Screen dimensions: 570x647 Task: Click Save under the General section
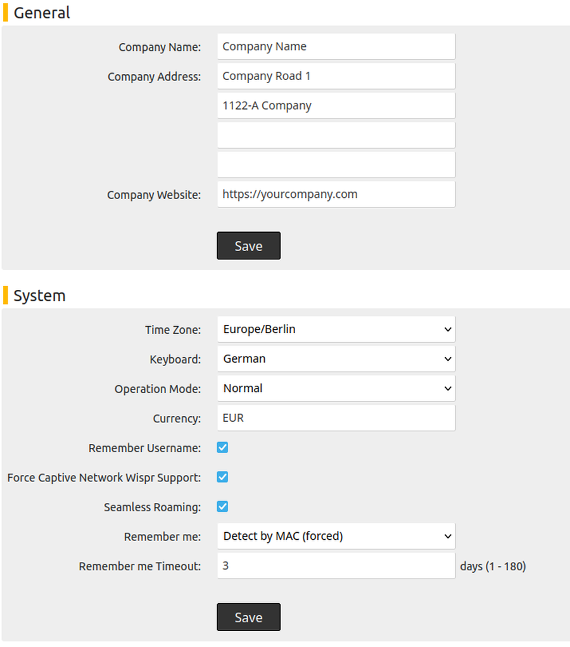(x=248, y=245)
